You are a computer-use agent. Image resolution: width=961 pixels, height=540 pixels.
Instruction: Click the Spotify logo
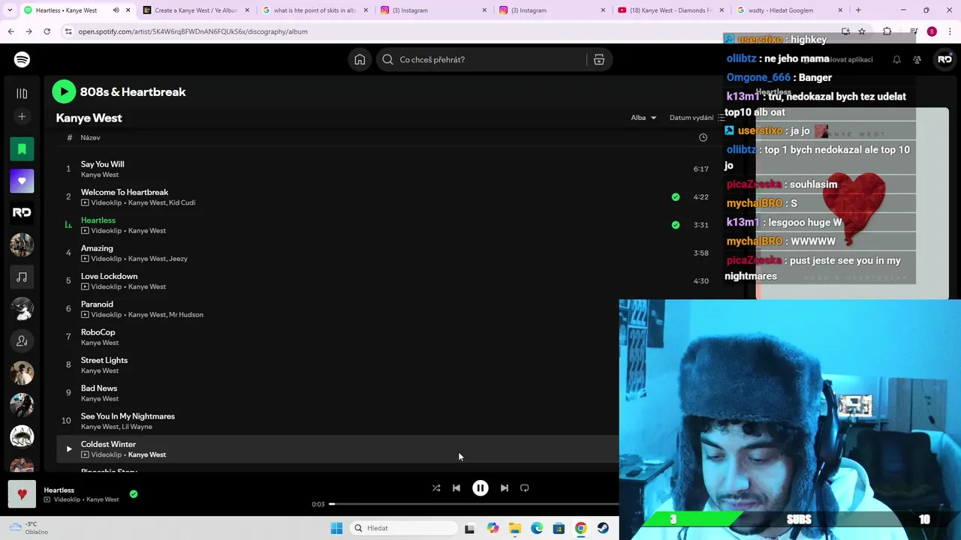(22, 59)
